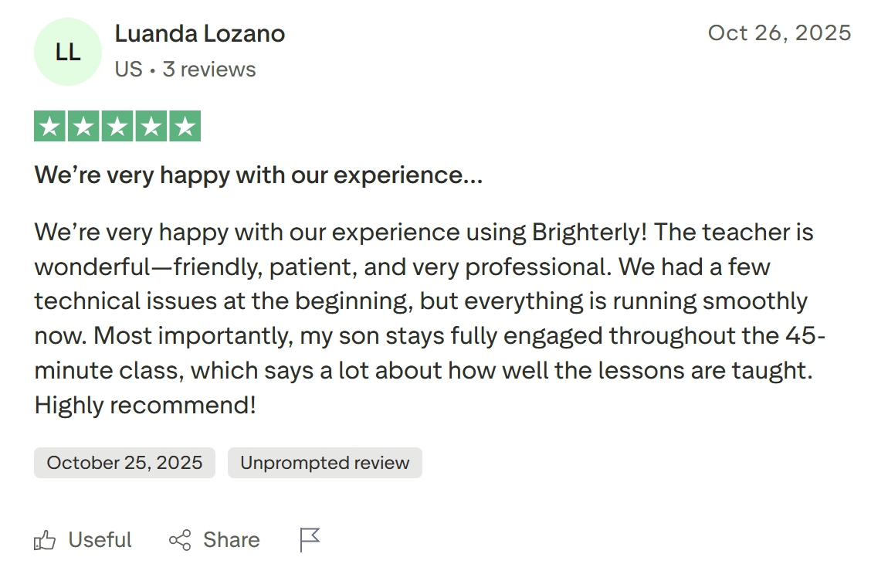Click the middle star of the rating
This screenshot has height=581, width=888.
click(117, 125)
